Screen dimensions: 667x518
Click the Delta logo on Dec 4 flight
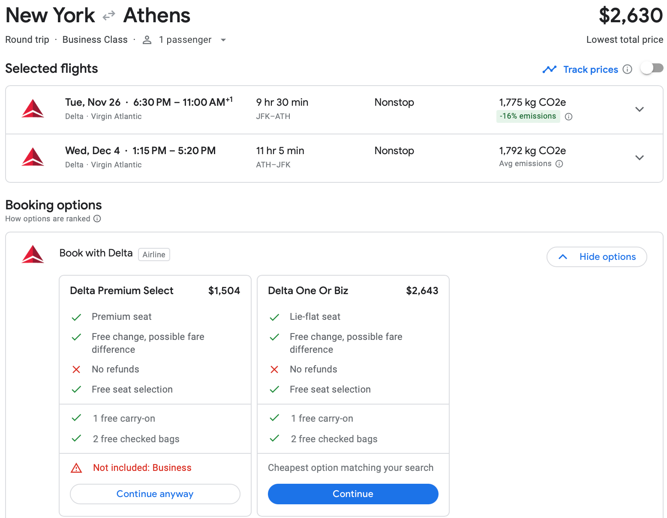pos(33,157)
